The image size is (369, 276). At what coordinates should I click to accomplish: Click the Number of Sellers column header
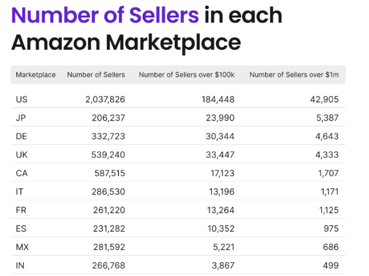coord(96,75)
